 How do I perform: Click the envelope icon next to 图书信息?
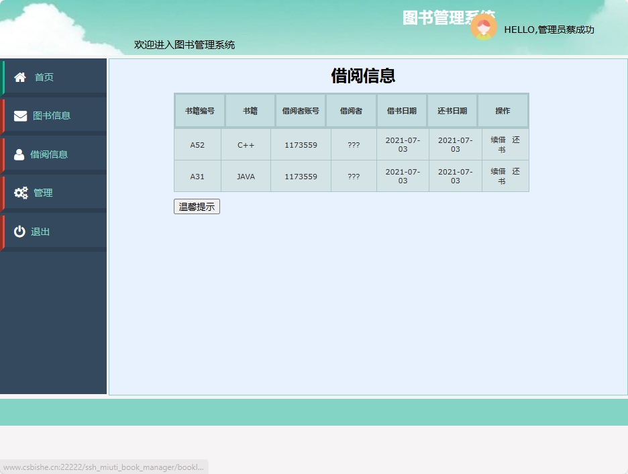[20, 115]
